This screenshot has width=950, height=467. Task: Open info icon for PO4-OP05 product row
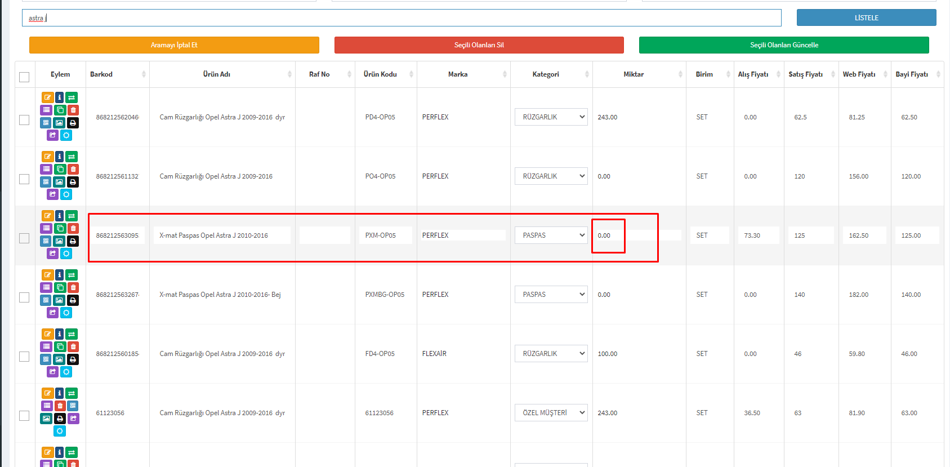pyautogui.click(x=60, y=157)
